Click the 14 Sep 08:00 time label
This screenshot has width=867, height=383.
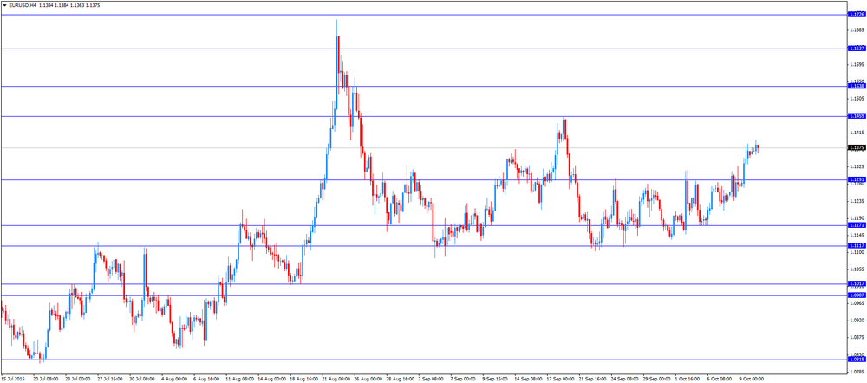click(531, 380)
